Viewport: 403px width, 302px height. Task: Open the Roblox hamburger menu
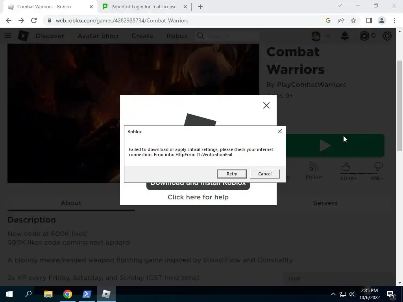click(x=8, y=36)
